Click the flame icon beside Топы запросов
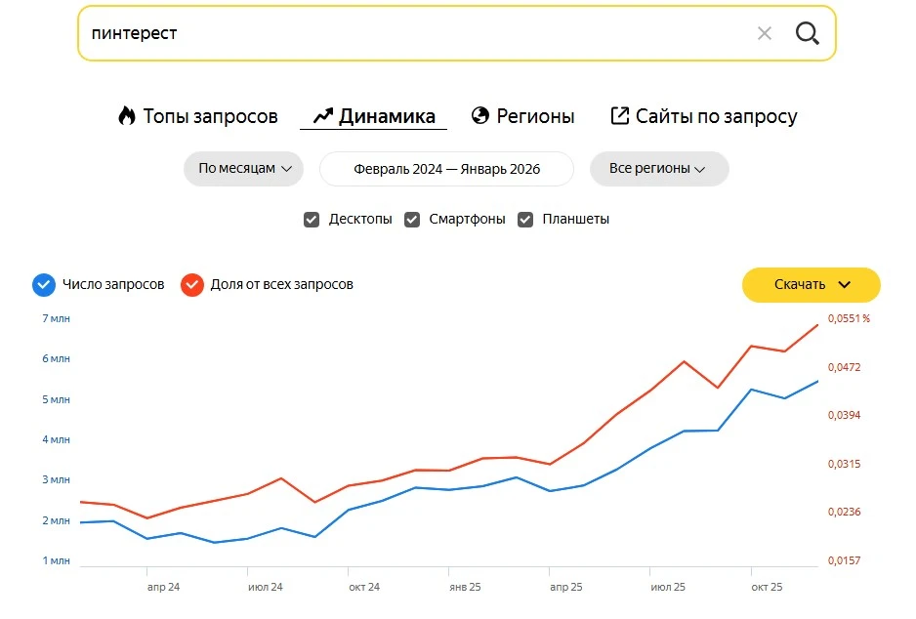This screenshot has height=619, width=916. [127, 115]
